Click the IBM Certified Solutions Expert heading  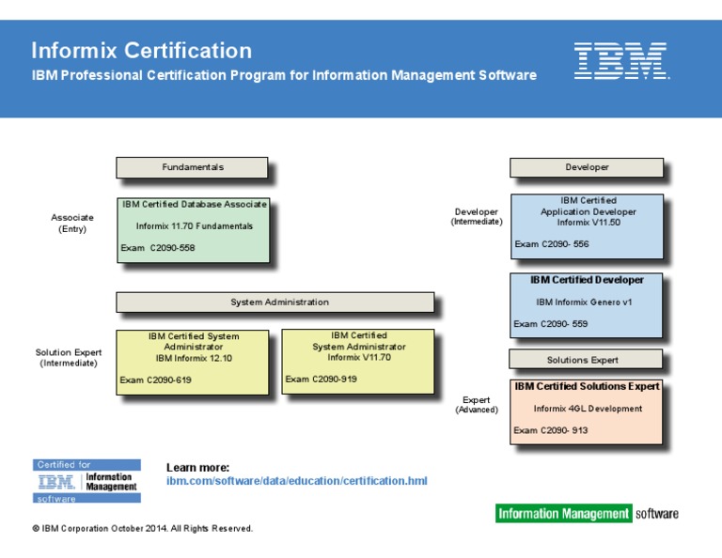coord(587,386)
